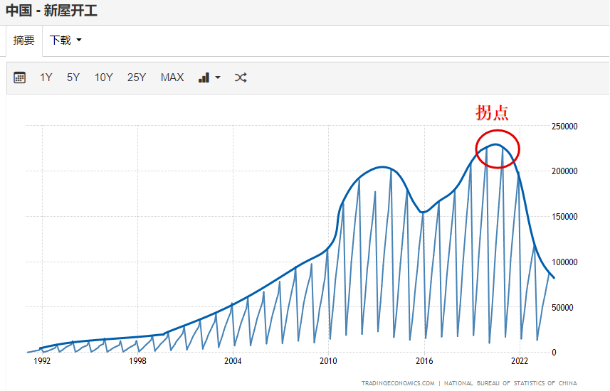Click the 100000 y-axis value label
Screen dimensions: 610x391
[564, 262]
